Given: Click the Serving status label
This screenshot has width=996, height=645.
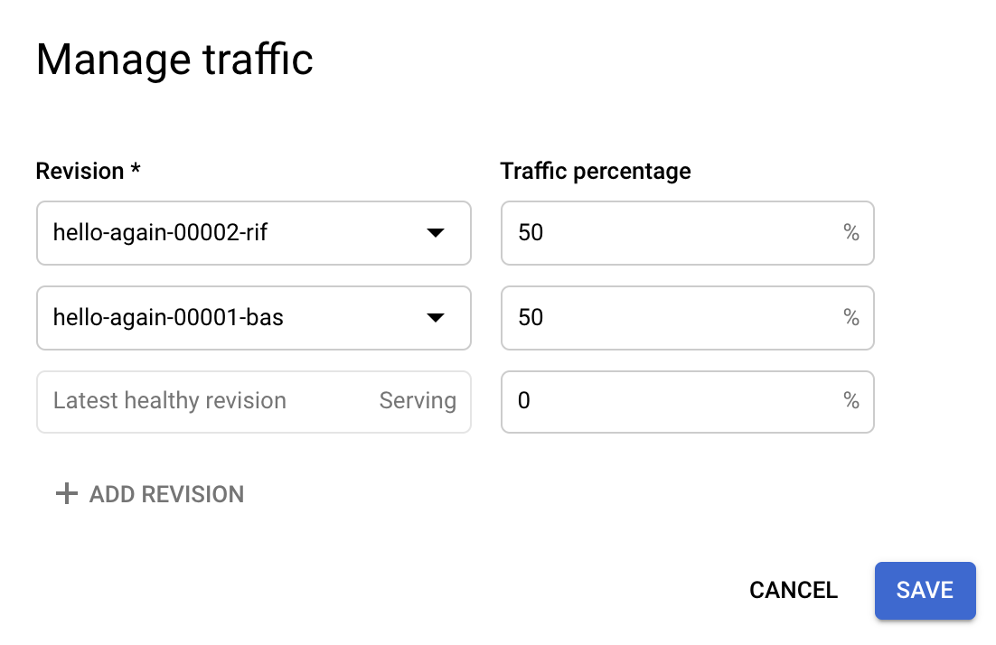Looking at the screenshot, I should coord(418,401).
